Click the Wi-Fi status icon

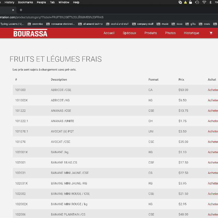(204, 2)
